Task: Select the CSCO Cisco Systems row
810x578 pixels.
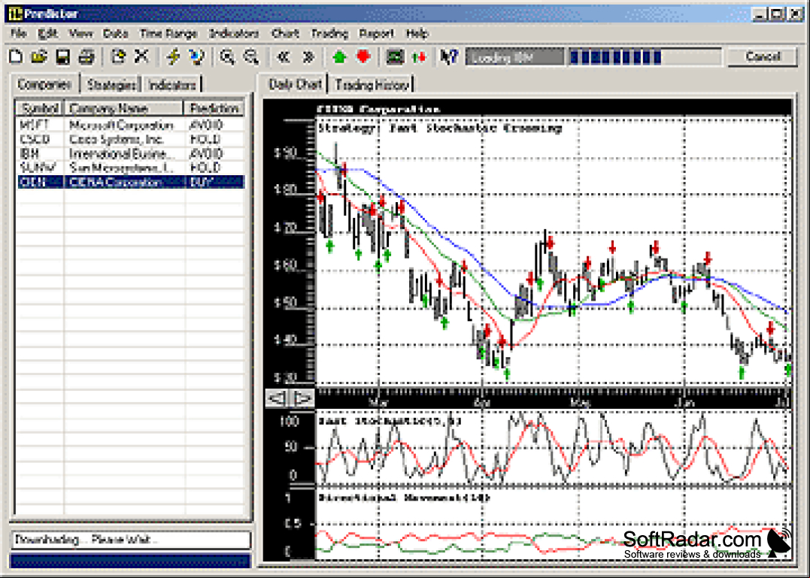Action: [131, 139]
